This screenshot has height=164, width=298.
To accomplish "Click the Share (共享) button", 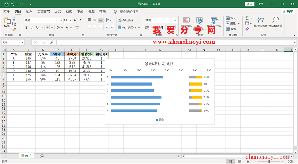I will pos(288,11).
